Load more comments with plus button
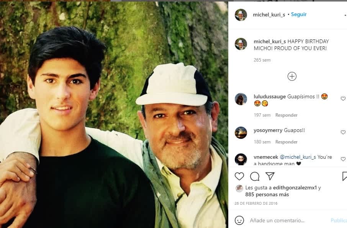The image size is (347, 228). point(292,76)
